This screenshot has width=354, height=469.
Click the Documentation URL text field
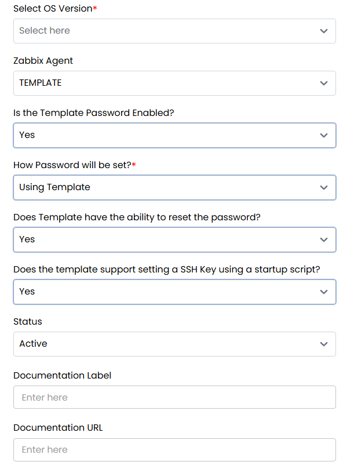pyautogui.click(x=174, y=450)
